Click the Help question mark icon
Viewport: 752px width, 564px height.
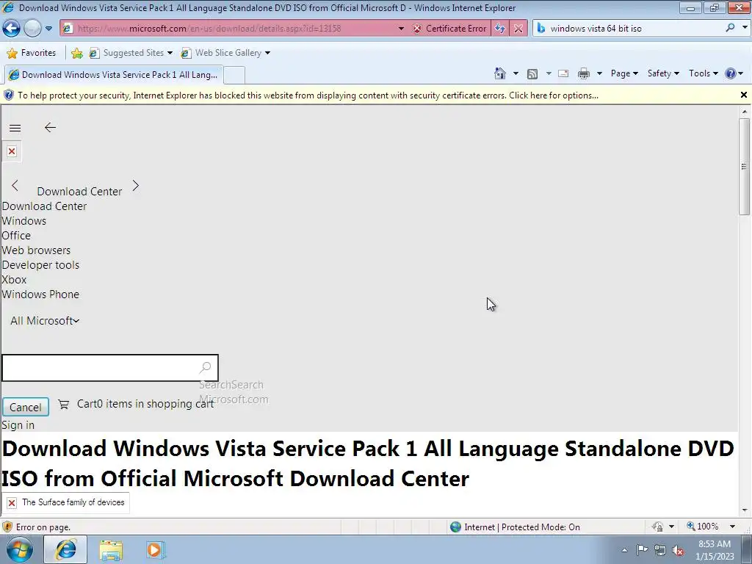[x=731, y=73]
